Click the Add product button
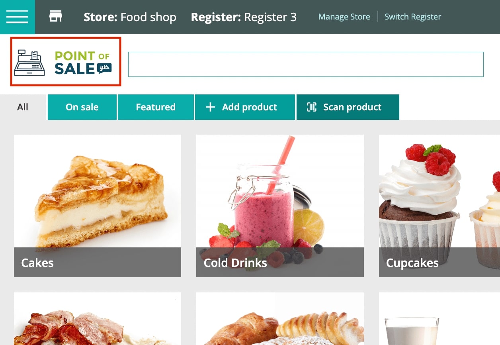The width and height of the screenshot is (500, 345). point(245,107)
